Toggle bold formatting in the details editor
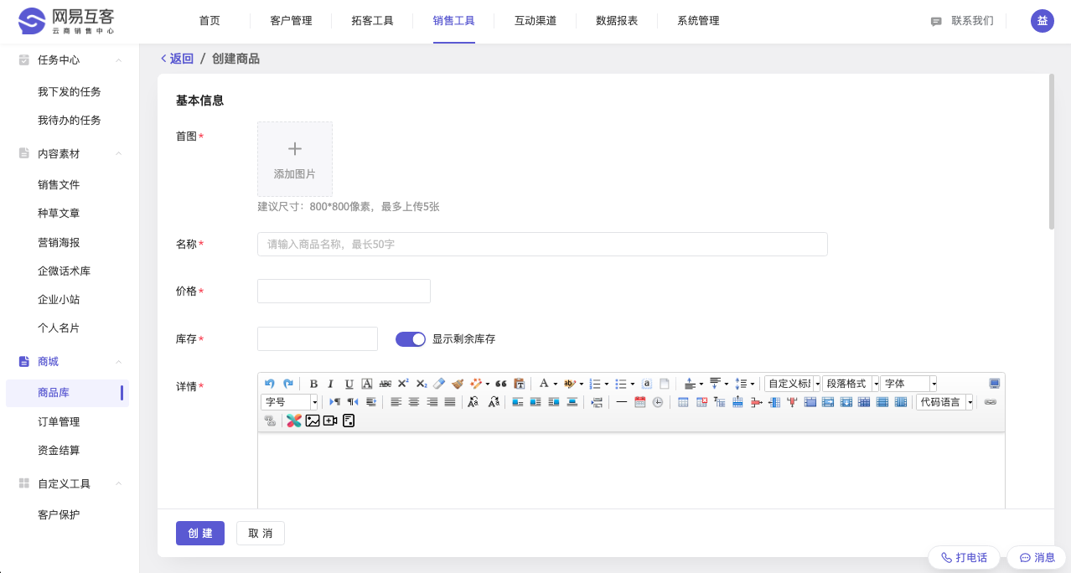The height and width of the screenshot is (573, 1071). [x=313, y=384]
